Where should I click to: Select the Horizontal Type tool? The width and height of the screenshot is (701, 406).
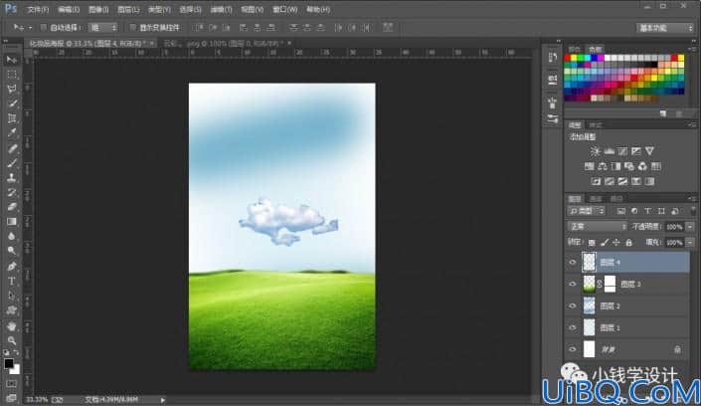coord(12,281)
